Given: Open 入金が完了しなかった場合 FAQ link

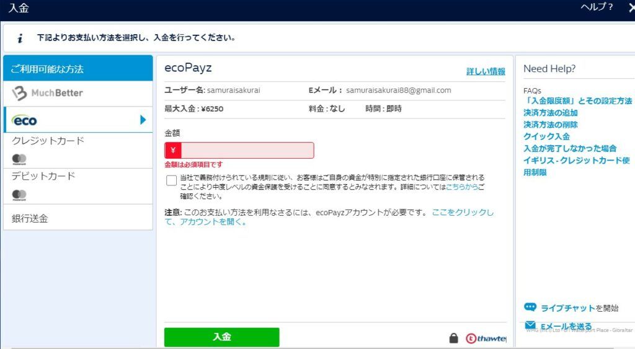Looking at the screenshot, I should (570, 148).
